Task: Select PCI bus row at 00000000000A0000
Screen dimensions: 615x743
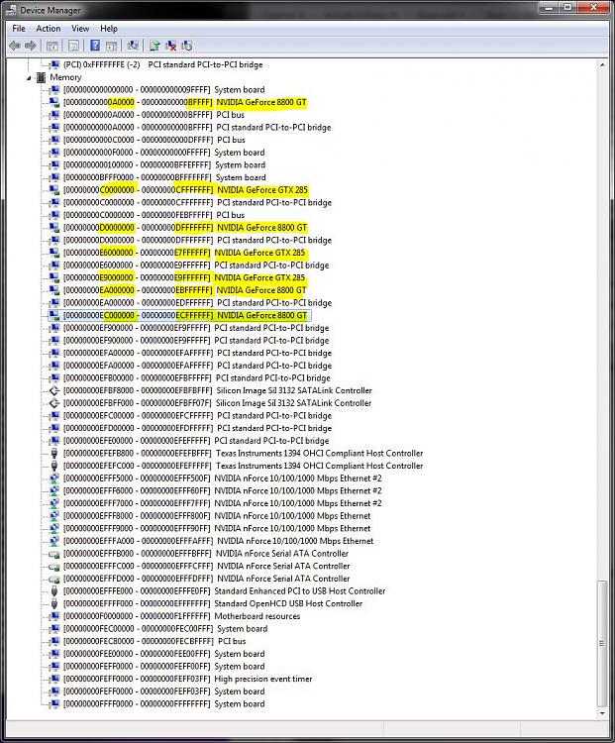Action: (154, 115)
